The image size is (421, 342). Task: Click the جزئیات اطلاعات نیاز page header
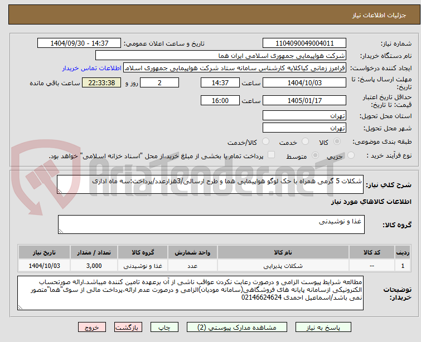pyautogui.click(x=379, y=15)
